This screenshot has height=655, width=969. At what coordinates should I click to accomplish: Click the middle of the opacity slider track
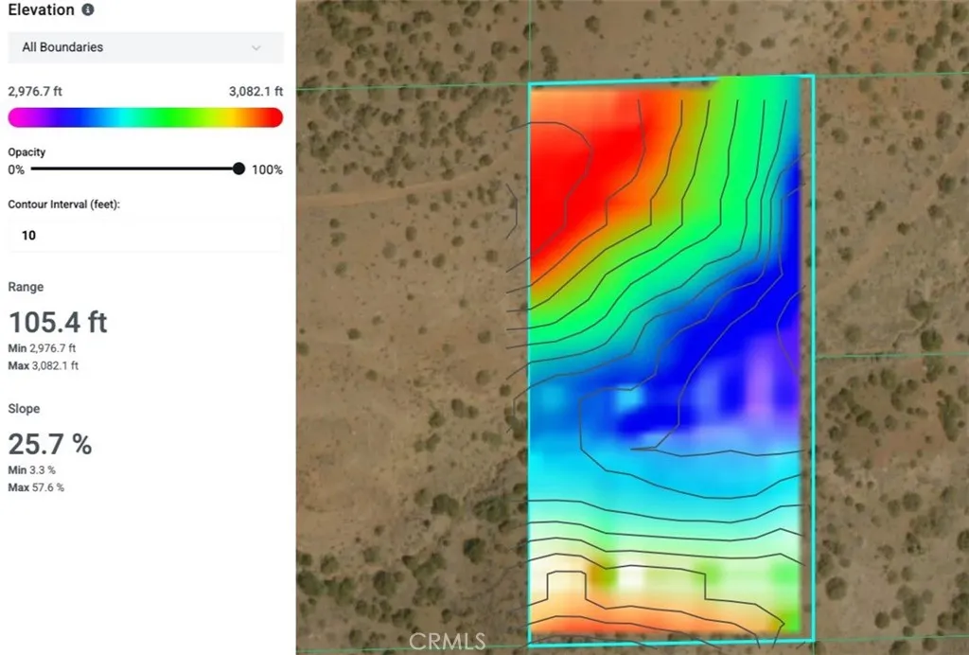pyautogui.click(x=134, y=169)
